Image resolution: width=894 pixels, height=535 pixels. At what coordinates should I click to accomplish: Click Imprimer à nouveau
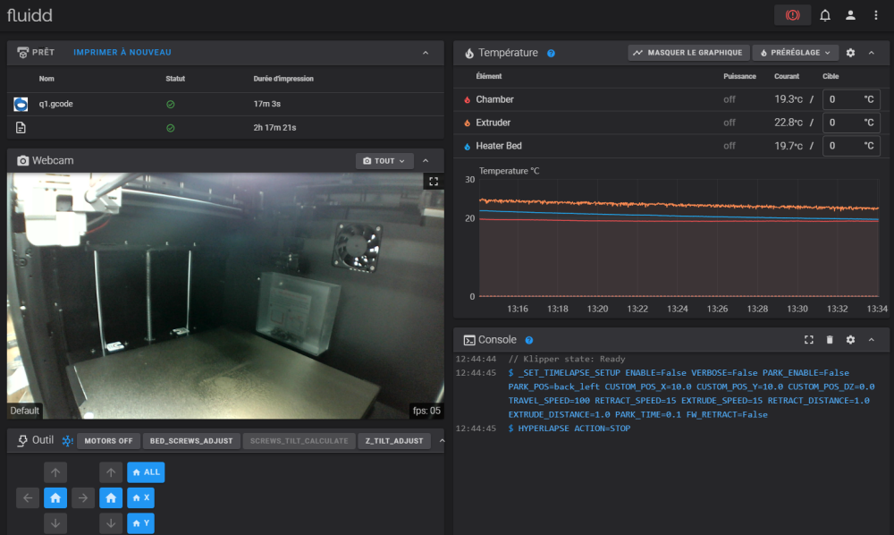[122, 53]
